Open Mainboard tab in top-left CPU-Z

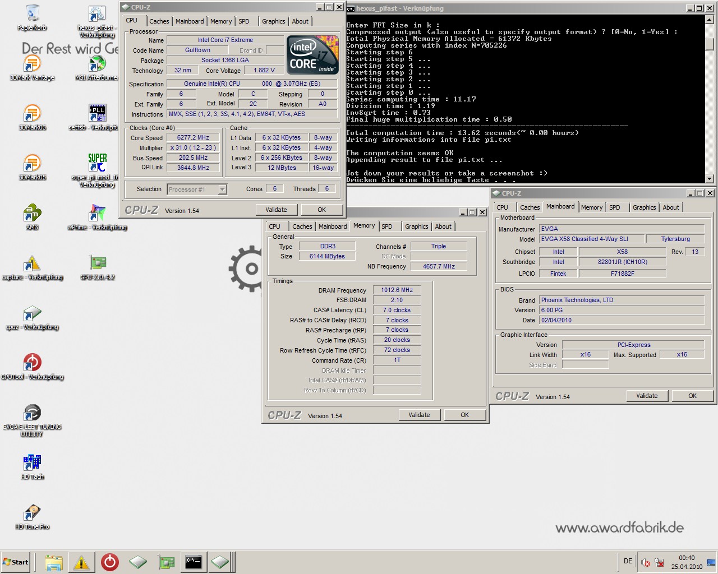[x=190, y=21]
